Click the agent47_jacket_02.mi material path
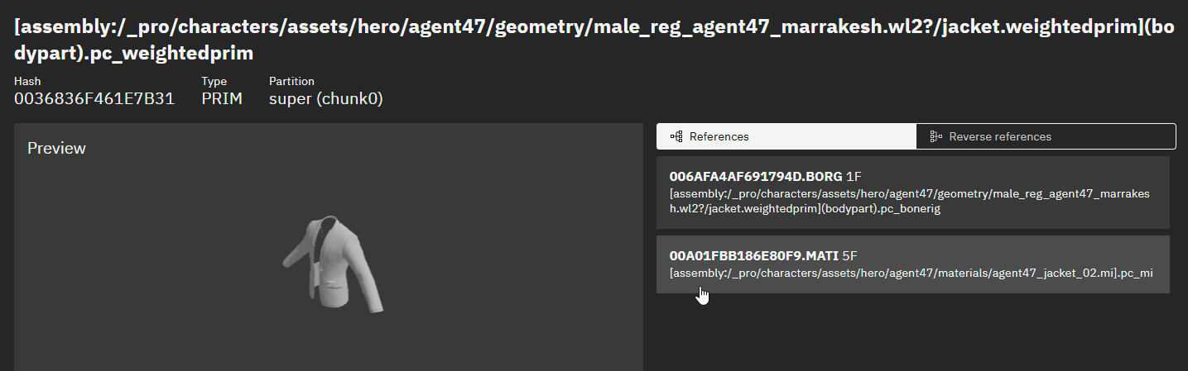Viewport: 1188px width, 371px height. click(x=911, y=273)
